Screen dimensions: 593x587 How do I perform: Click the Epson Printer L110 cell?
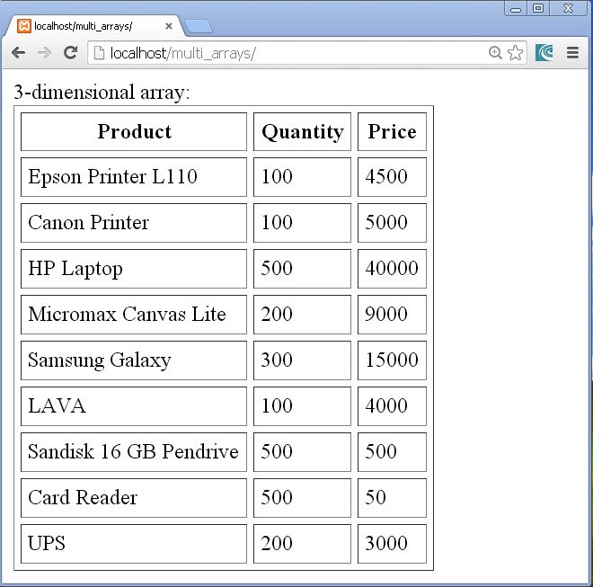134,177
